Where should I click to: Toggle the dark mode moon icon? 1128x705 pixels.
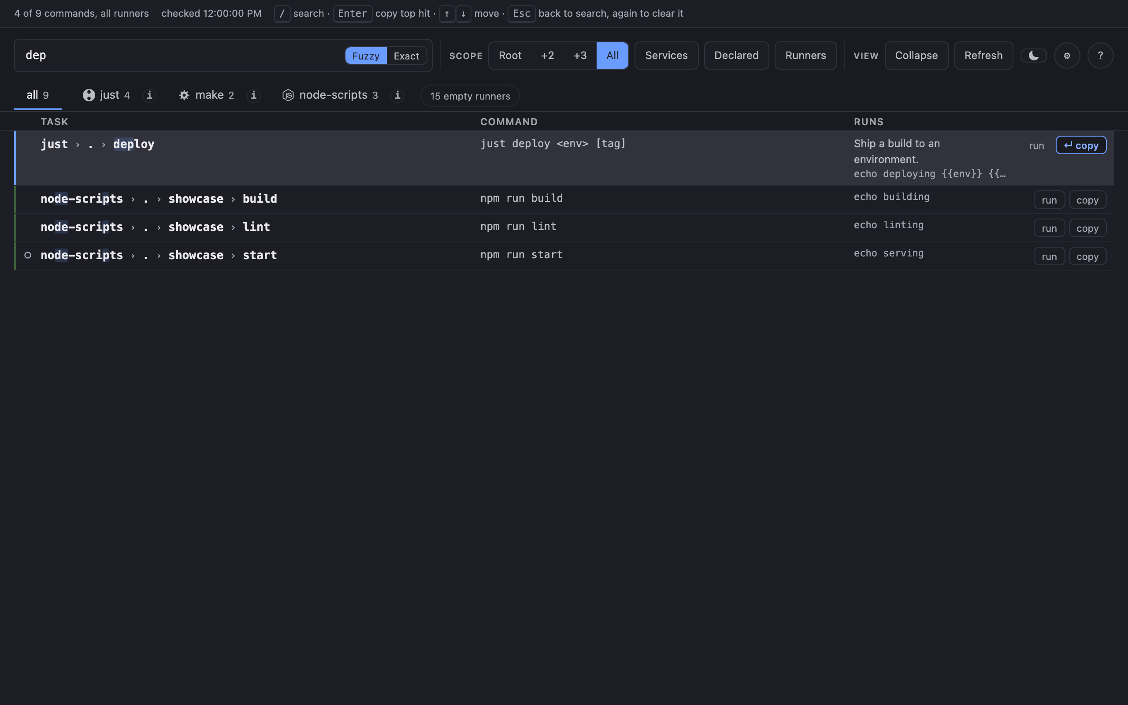tap(1033, 56)
